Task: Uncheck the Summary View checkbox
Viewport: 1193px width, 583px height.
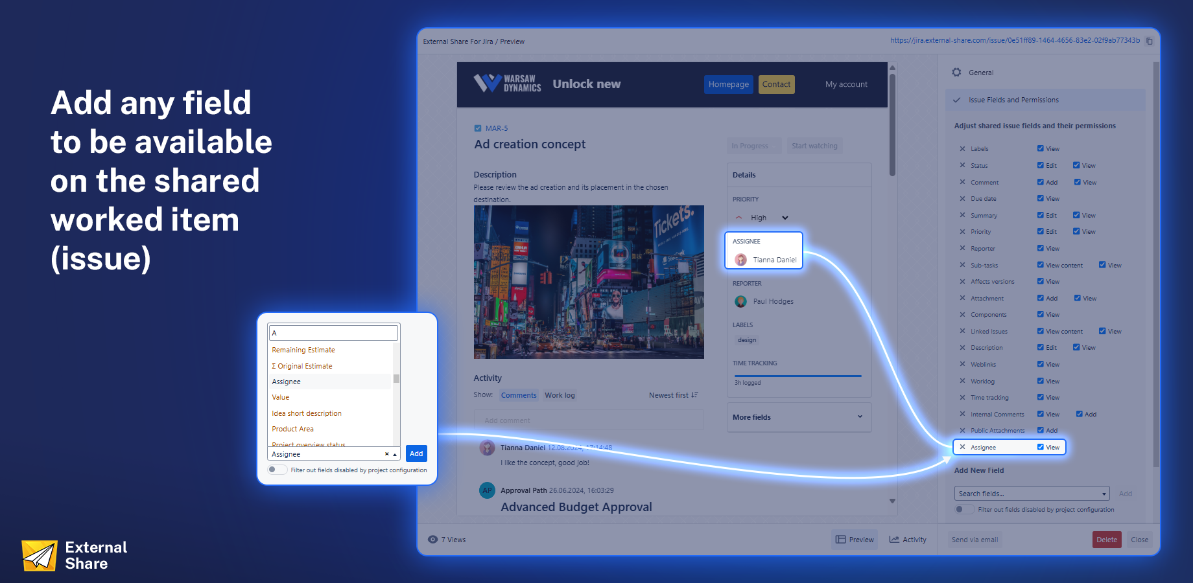Action: [x=1076, y=215]
